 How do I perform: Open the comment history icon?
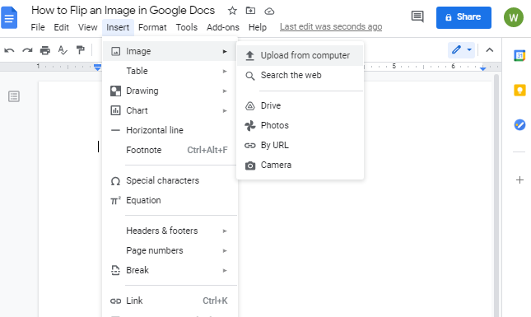tap(417, 16)
